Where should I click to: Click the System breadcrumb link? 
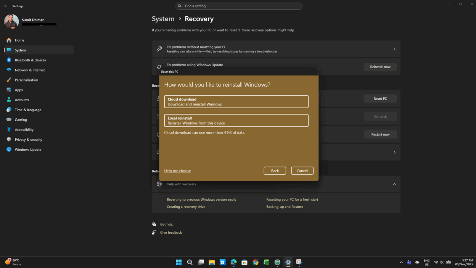click(x=163, y=19)
